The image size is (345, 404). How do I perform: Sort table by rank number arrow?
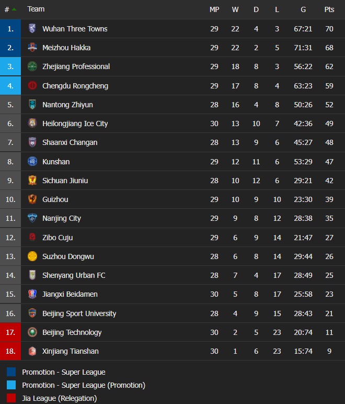14,9
